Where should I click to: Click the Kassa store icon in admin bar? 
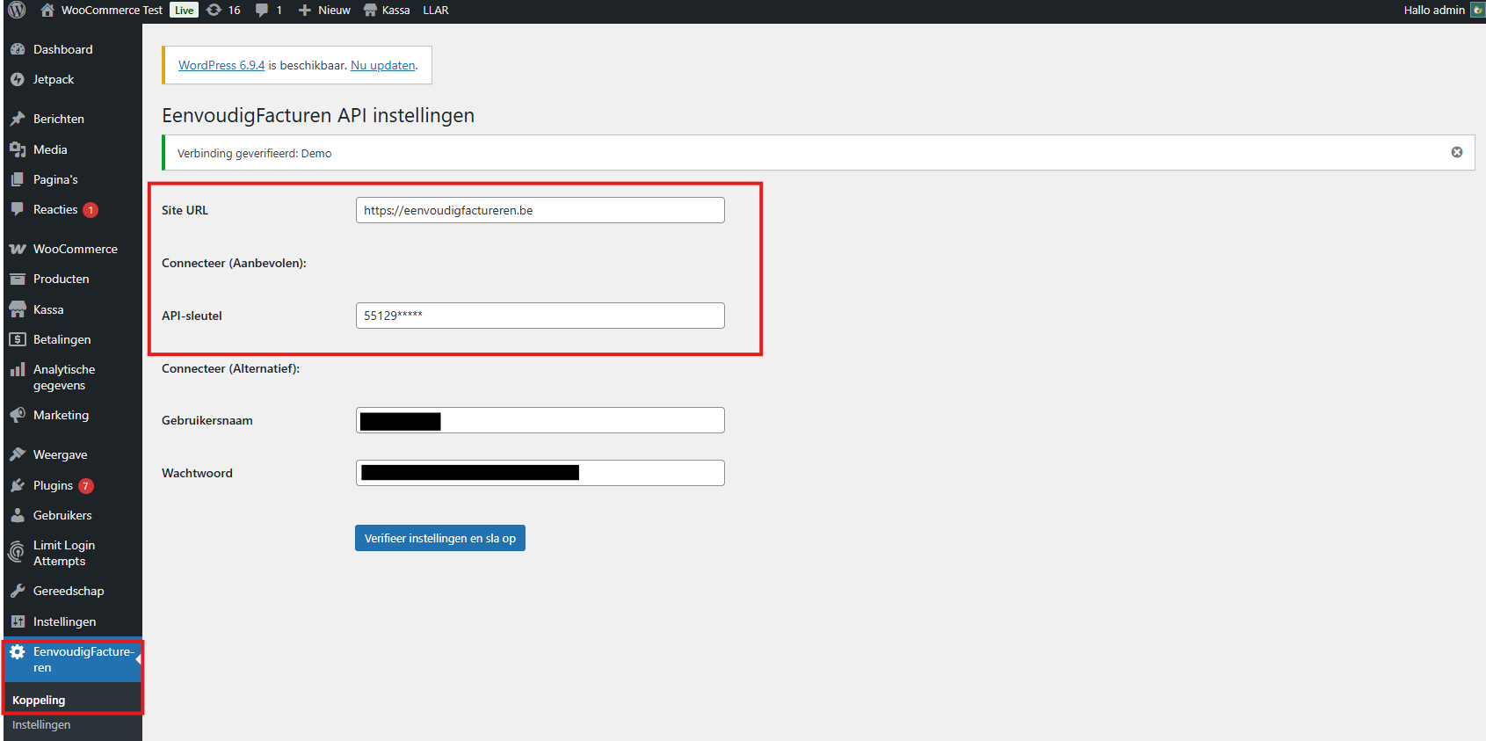pos(370,11)
